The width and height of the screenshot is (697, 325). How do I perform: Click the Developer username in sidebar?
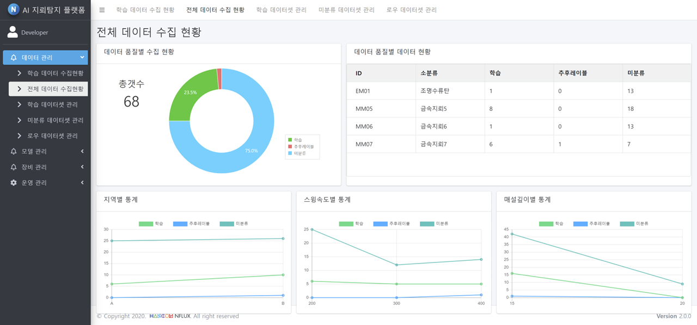pyautogui.click(x=34, y=33)
